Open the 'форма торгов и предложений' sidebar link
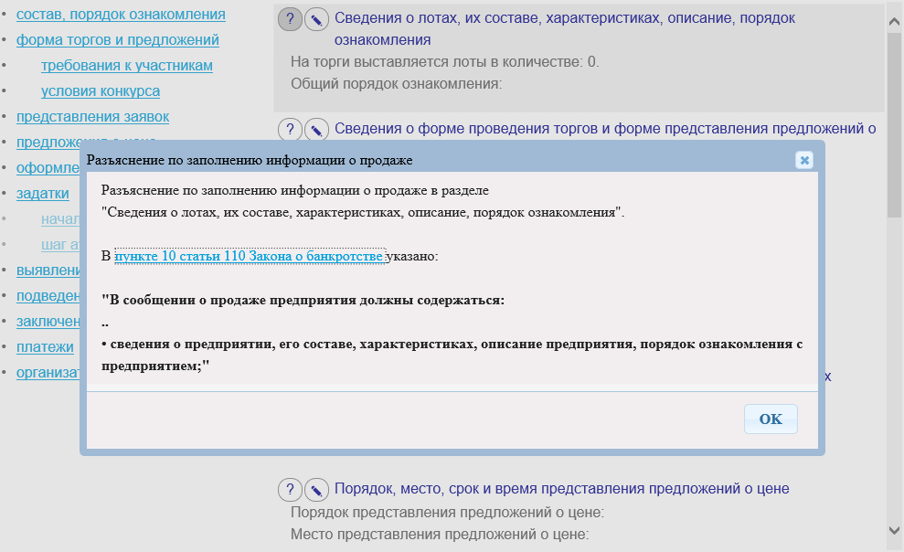The width and height of the screenshot is (904, 552). [x=117, y=40]
